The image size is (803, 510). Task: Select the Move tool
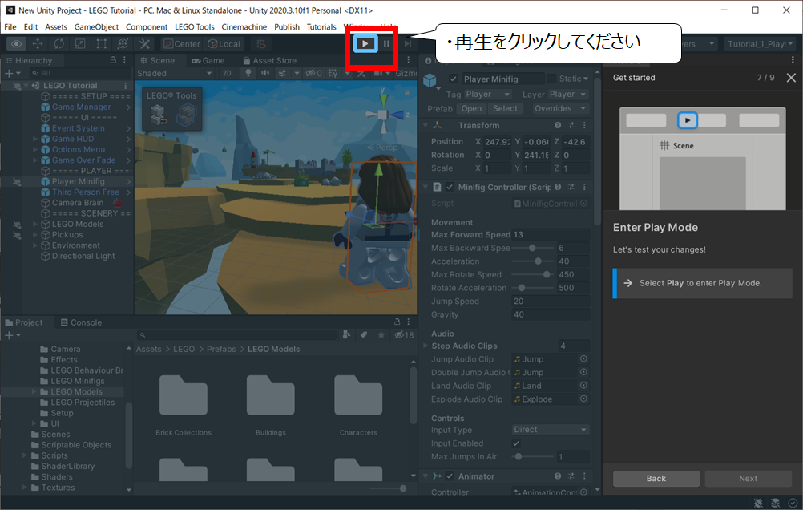click(38, 44)
